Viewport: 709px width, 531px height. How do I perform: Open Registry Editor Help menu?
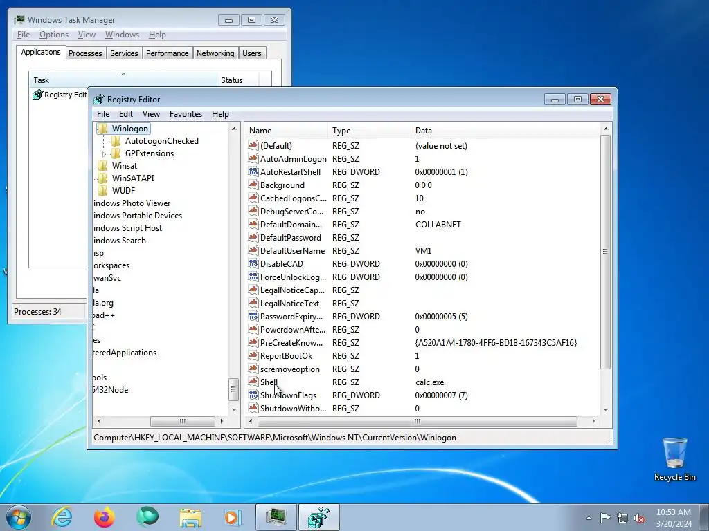click(x=220, y=114)
